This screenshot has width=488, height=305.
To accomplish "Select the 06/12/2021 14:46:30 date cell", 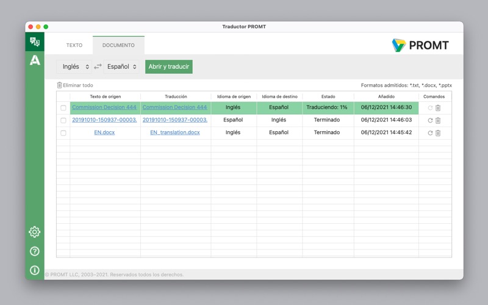I will click(x=386, y=107).
